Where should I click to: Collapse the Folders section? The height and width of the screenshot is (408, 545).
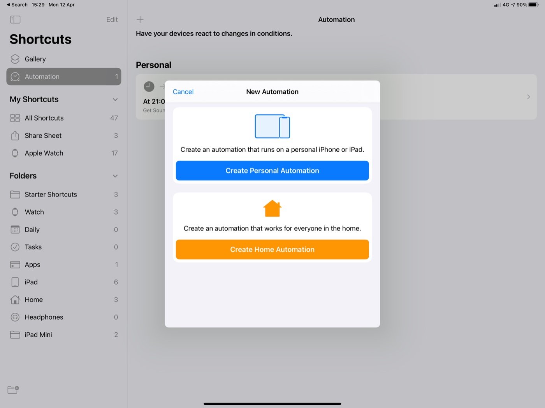pyautogui.click(x=115, y=176)
